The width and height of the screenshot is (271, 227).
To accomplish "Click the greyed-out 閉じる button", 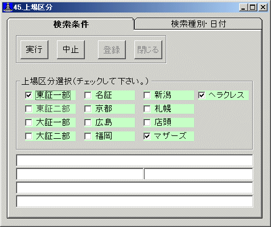I will (x=148, y=49).
